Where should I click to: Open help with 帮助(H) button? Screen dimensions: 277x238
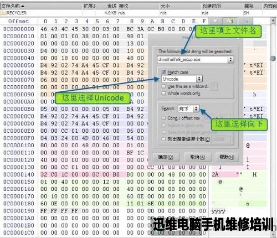227,157
